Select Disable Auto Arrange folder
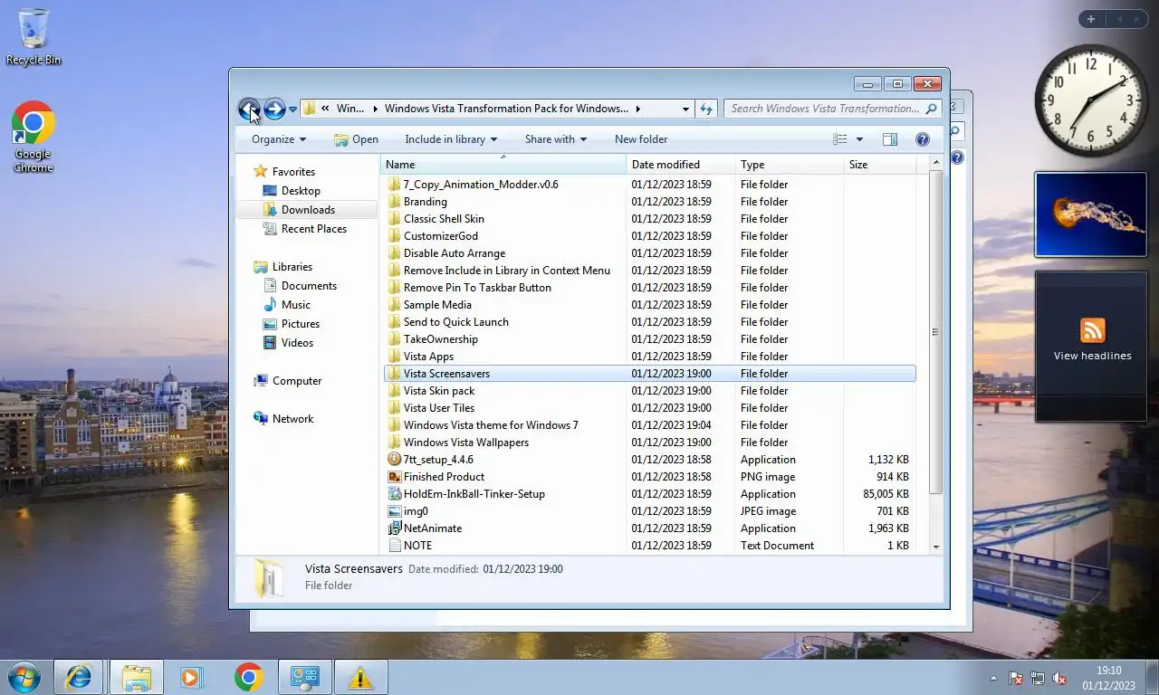The height and width of the screenshot is (695, 1159). tap(454, 253)
